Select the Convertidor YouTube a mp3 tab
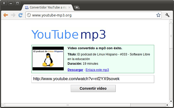The width and height of the screenshot is (174, 108). click(48, 7)
